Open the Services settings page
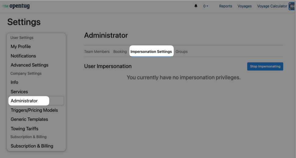This screenshot has width=296, height=158. click(19, 92)
